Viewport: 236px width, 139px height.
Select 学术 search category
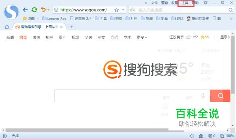tap(128, 37)
